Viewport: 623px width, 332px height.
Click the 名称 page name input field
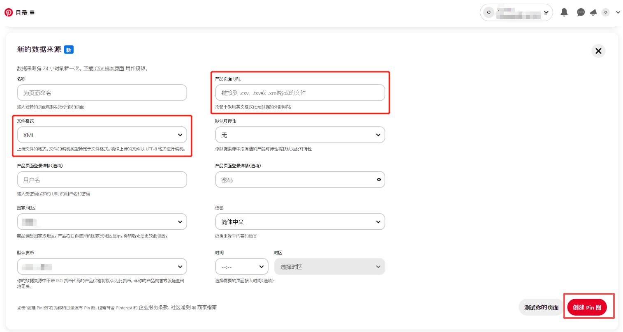[102, 93]
